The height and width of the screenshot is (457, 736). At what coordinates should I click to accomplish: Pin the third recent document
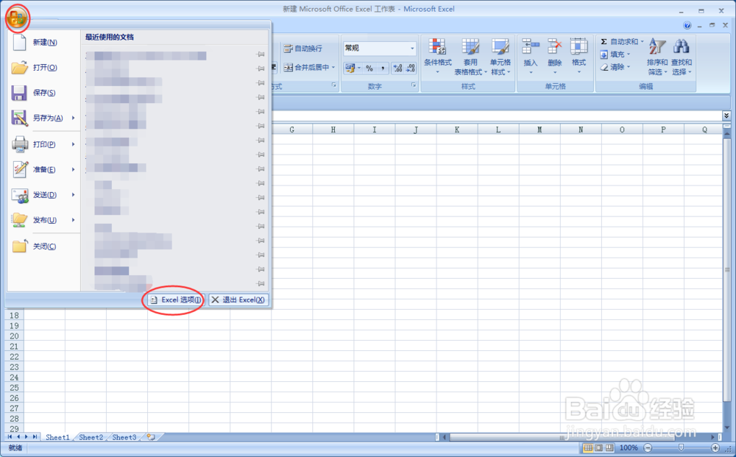click(x=261, y=83)
